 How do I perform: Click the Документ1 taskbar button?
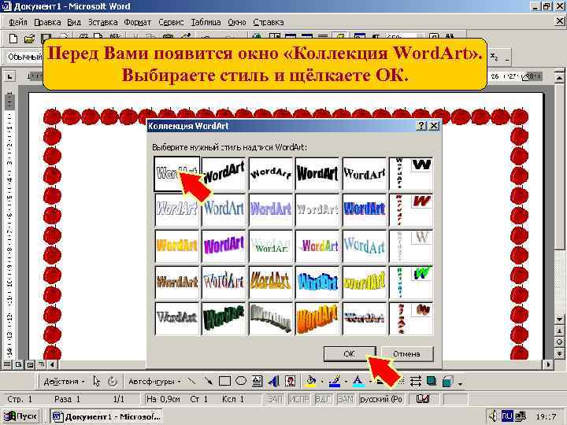(106, 416)
